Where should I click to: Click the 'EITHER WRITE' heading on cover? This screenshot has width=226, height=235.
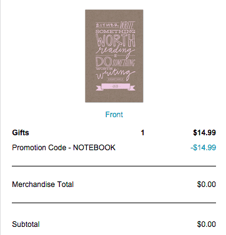pos(115,25)
